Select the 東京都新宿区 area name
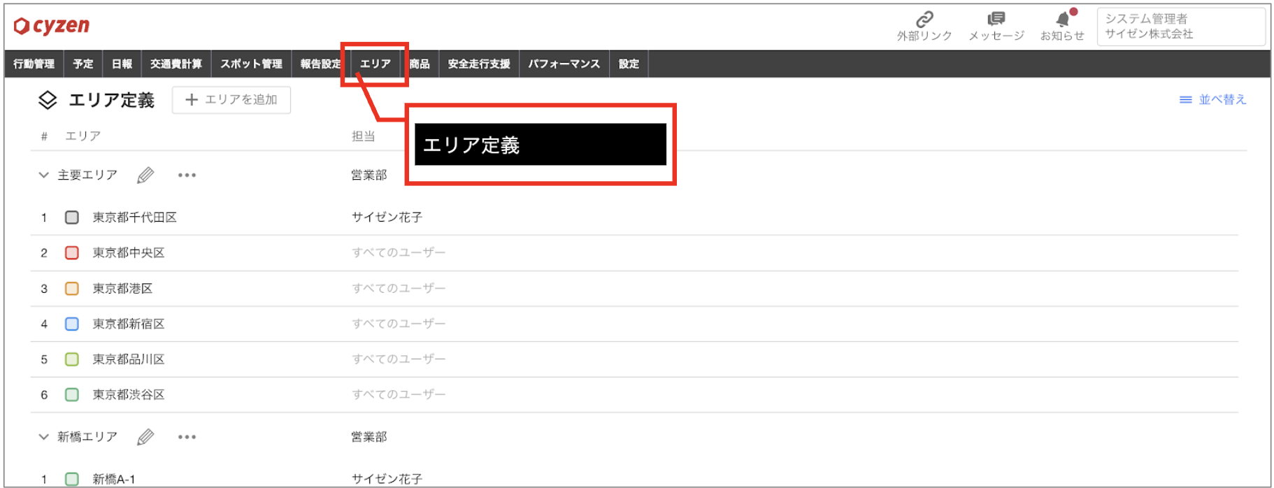The image size is (1274, 488). pos(129,324)
